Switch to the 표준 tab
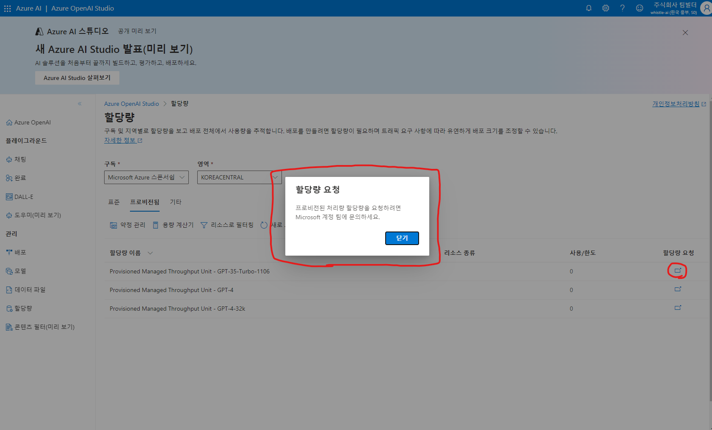The width and height of the screenshot is (712, 430). (x=114, y=202)
